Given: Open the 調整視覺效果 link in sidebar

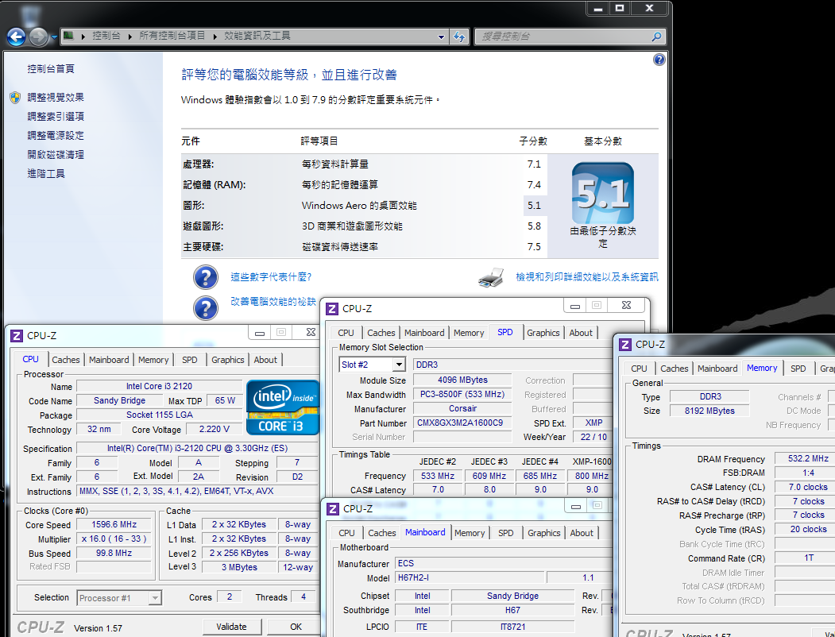Looking at the screenshot, I should 56,98.
